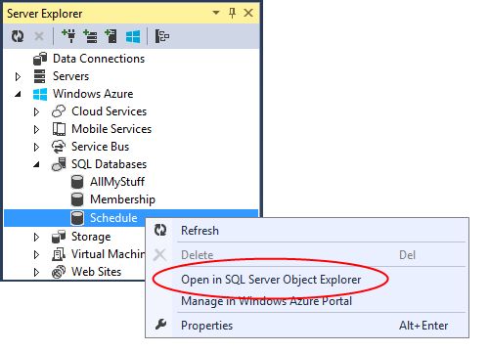Toggle the auto-hide pin for Server Explorer
The width and height of the screenshot is (489, 352).
(232, 13)
